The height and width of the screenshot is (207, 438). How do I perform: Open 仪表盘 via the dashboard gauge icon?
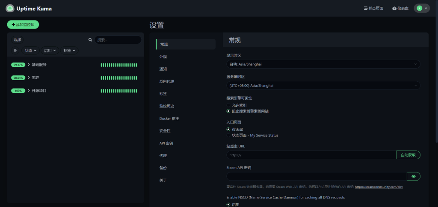(x=394, y=8)
